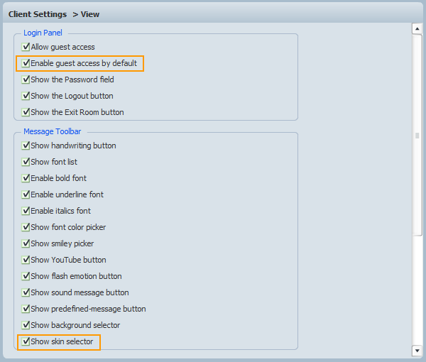The image size is (426, 362).
Task: Click the scrollbar up arrow
Action: point(417,29)
